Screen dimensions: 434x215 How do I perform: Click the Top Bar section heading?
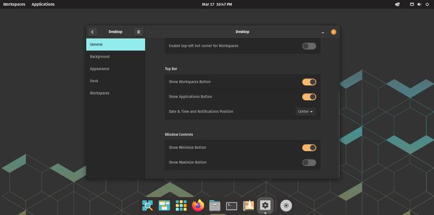click(x=171, y=69)
